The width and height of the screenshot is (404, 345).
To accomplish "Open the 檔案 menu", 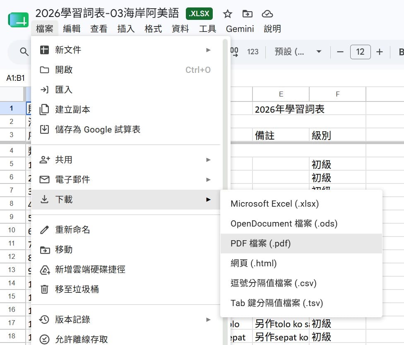I will pyautogui.click(x=45, y=29).
